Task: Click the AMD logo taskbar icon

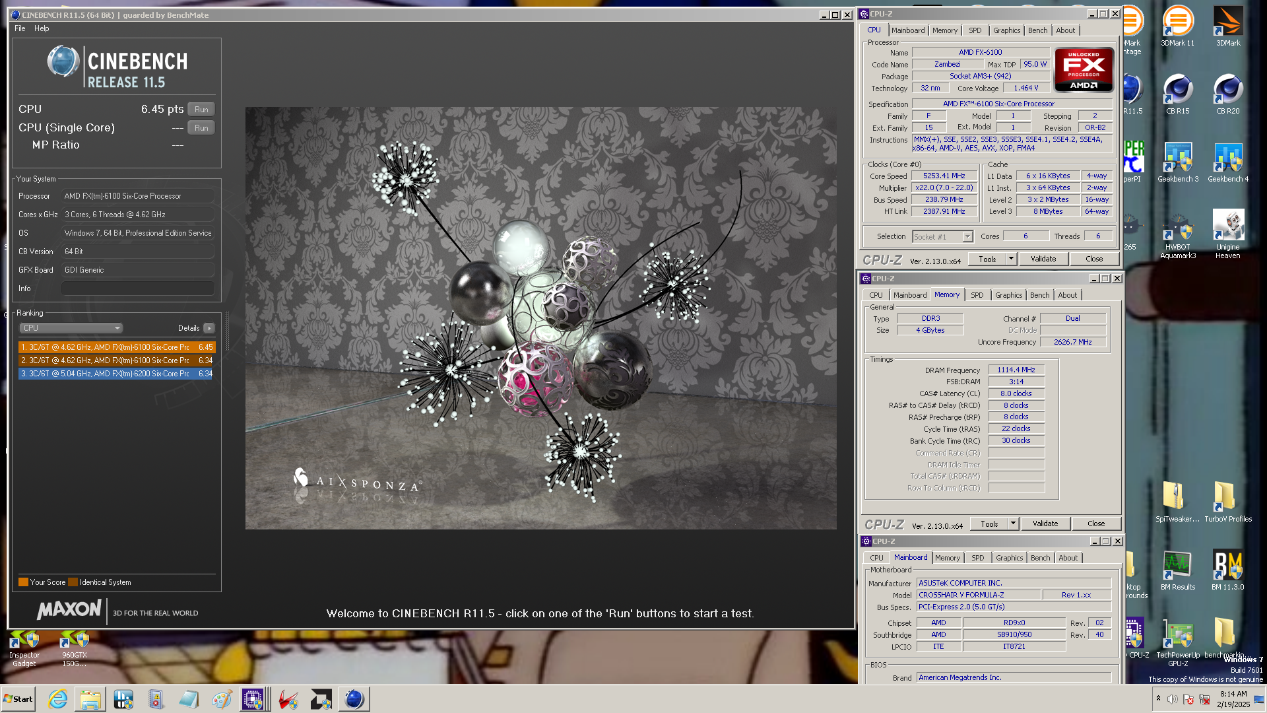Action: click(321, 699)
